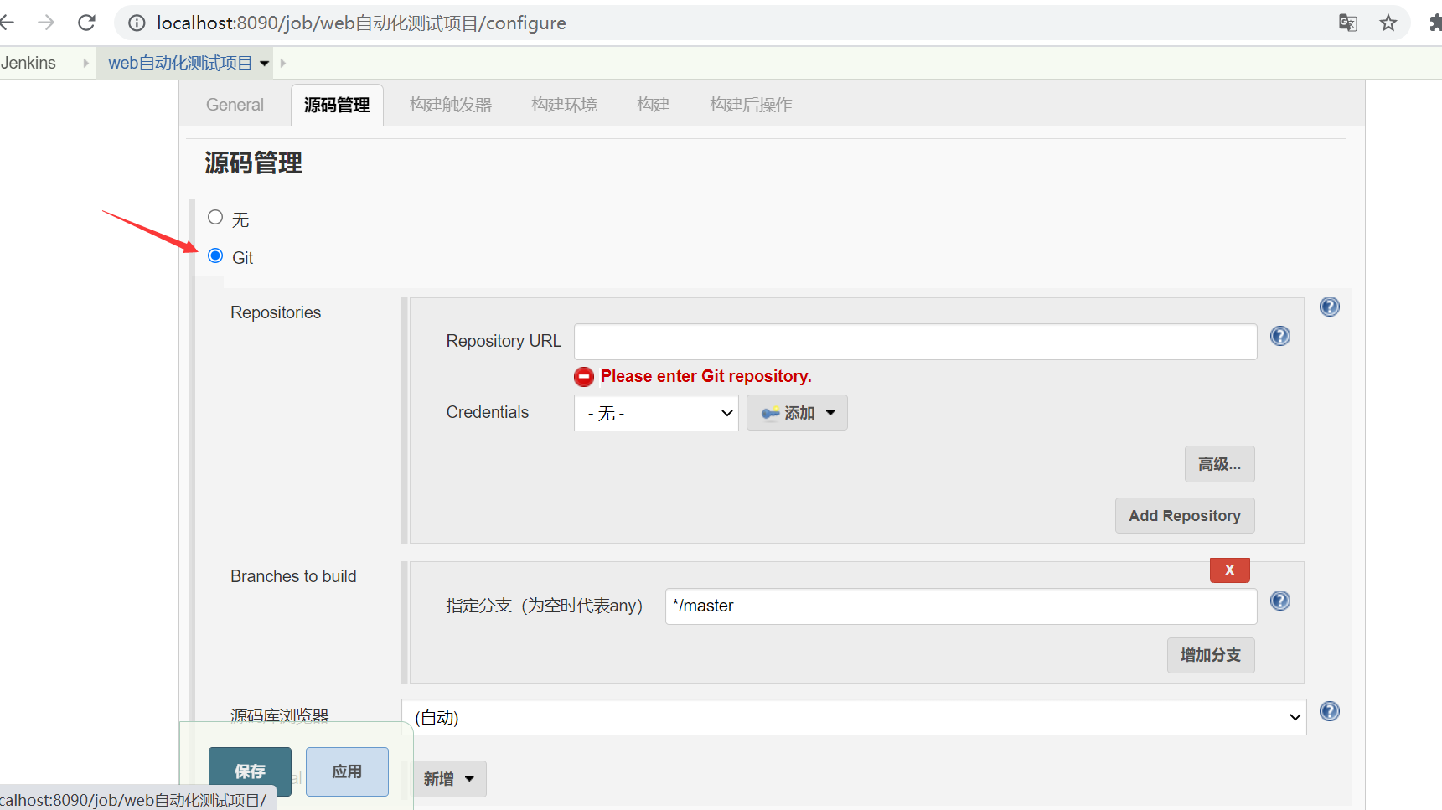Switch to the 源码管理 tab
The width and height of the screenshot is (1442, 810).
337,106
